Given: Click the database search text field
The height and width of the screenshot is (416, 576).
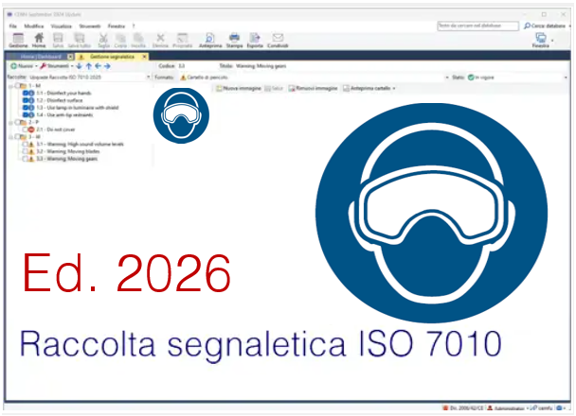Looking at the screenshot, I should (477, 26).
